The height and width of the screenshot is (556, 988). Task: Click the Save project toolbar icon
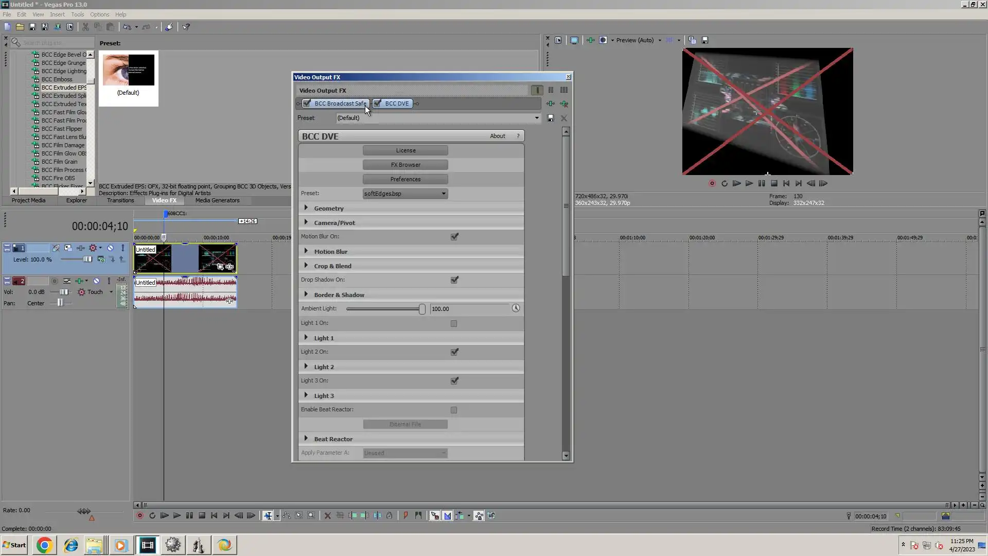click(32, 27)
